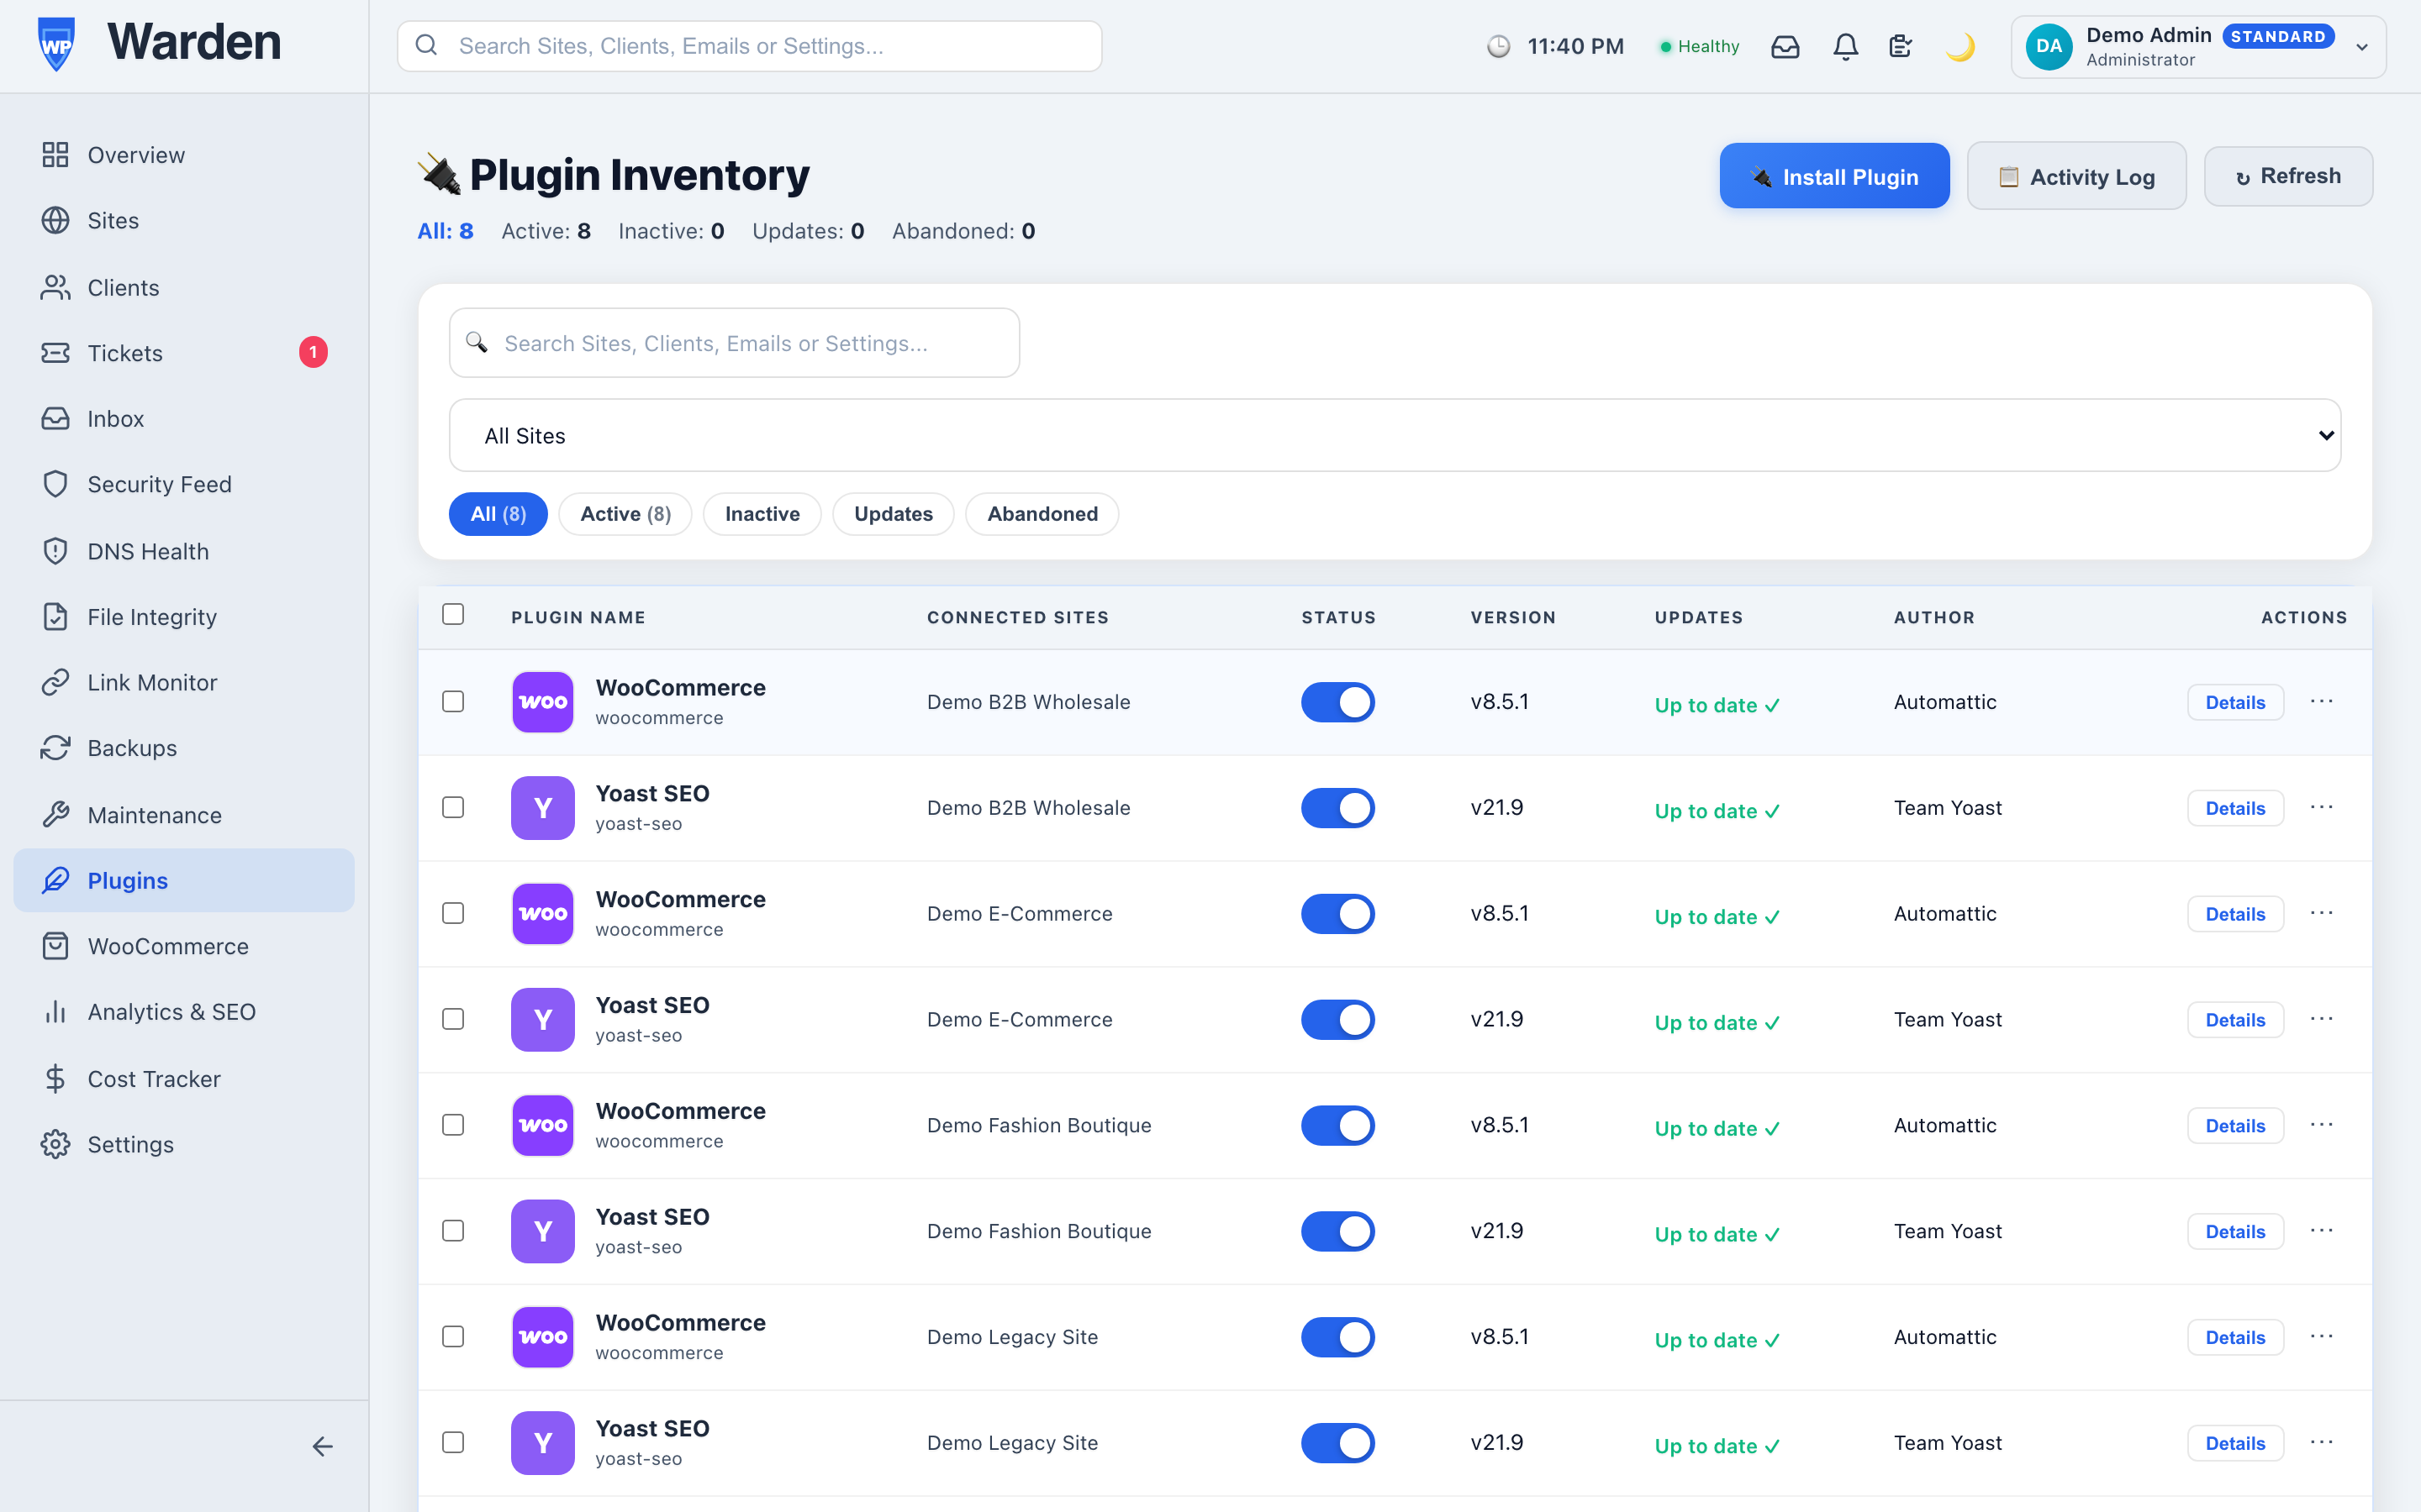Focus the top global search field
This screenshot has height=1512, width=2421.
point(749,47)
